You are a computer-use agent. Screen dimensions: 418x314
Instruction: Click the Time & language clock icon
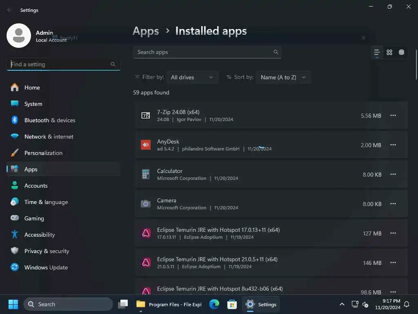tap(15, 202)
